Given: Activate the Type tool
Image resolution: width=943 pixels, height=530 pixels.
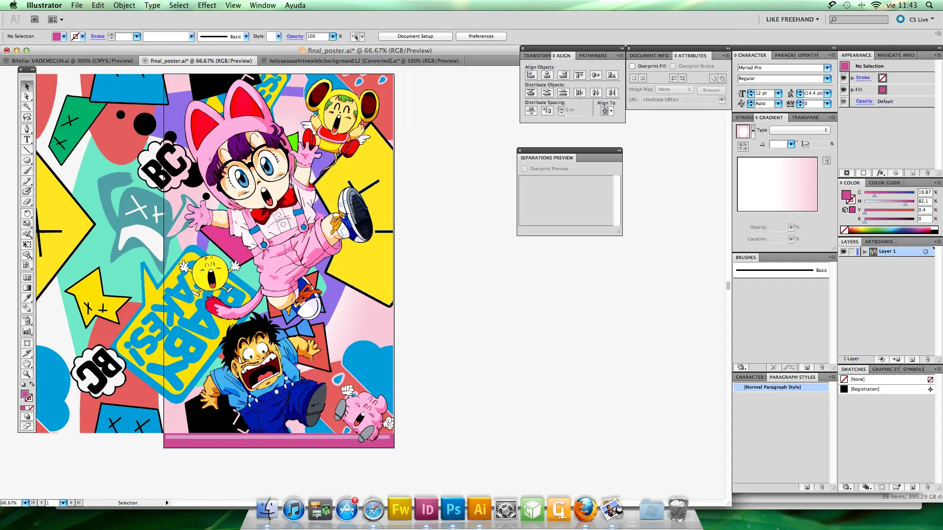Looking at the screenshot, I should click(27, 139).
